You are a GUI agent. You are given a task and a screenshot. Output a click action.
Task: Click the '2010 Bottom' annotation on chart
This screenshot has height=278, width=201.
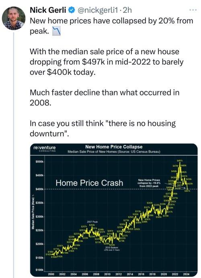click(112, 247)
